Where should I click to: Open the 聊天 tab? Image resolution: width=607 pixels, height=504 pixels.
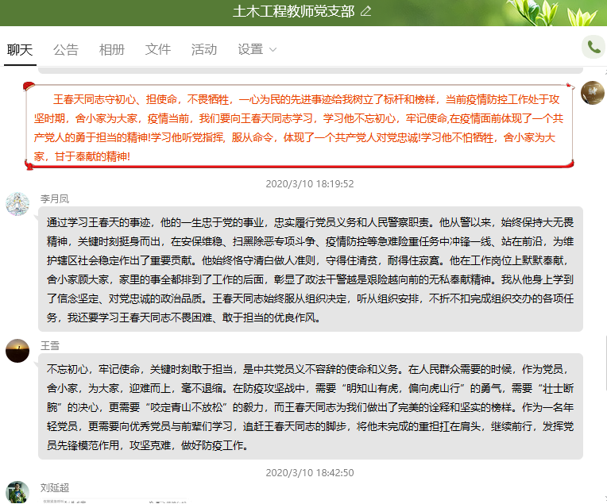tap(20, 50)
